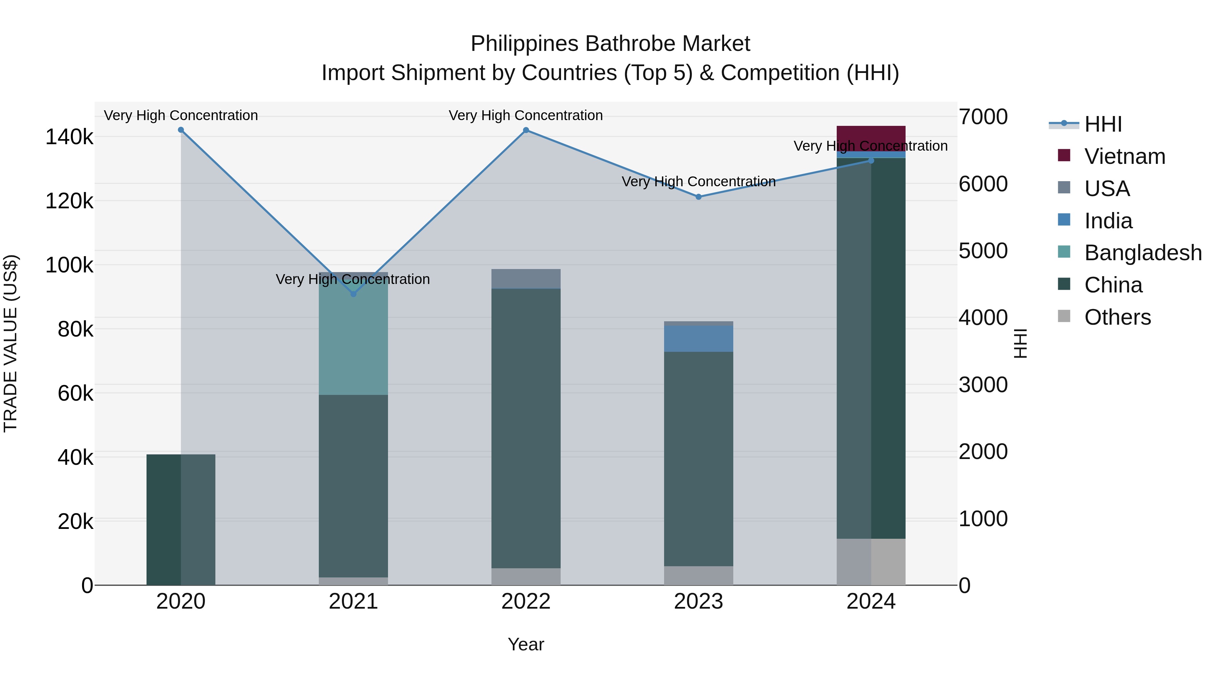Click the 2020 China bar
The image size is (1221, 687).
point(180,520)
